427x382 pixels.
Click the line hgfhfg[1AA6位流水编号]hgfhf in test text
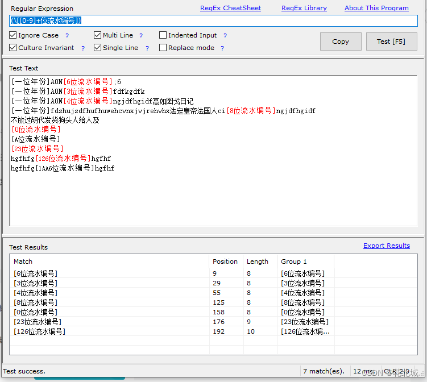tap(63, 168)
